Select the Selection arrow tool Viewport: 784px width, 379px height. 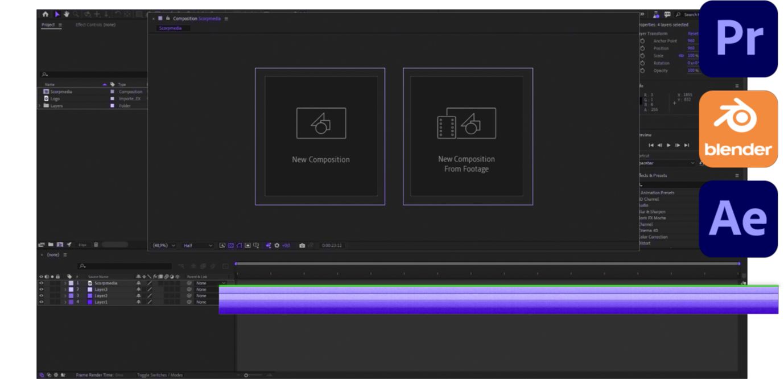pos(57,14)
